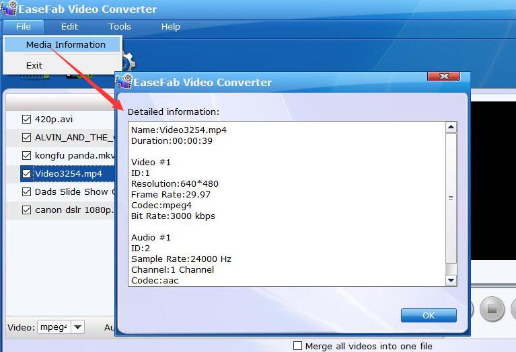Click the Sample Rate:24000 Hz line
516x352 pixels.
pos(181,259)
